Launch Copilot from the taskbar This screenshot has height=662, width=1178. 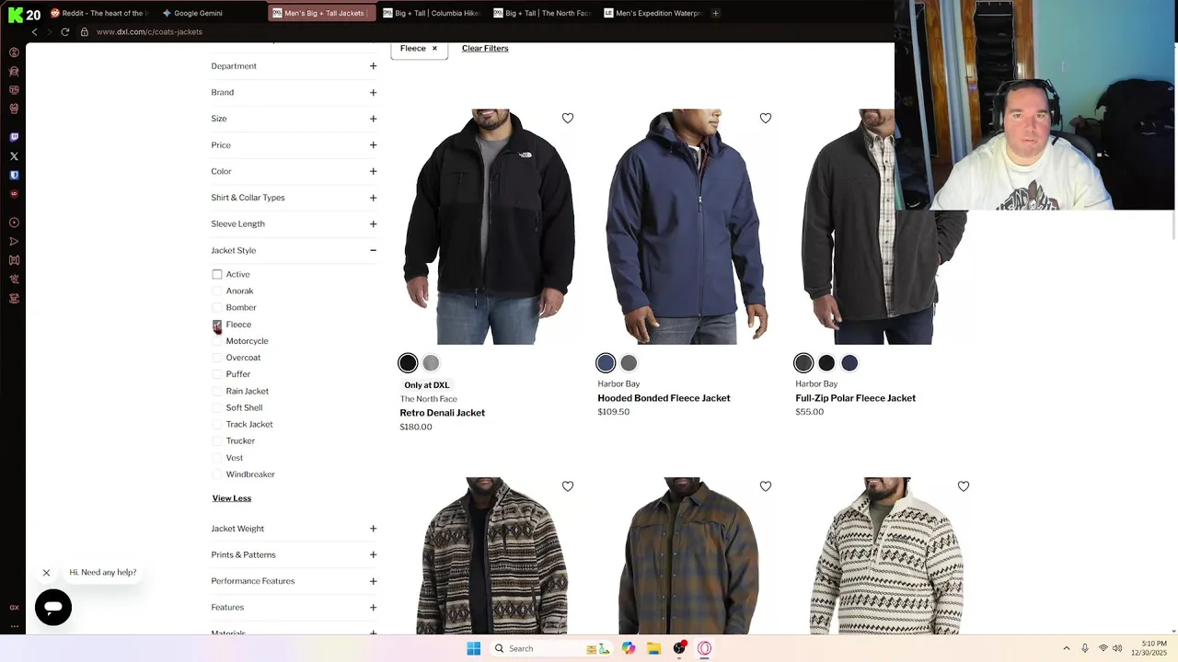click(x=629, y=648)
